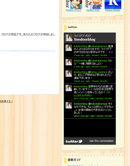Click livedoorblog username in the 世界中からの支援 tweet
The width and height of the screenshot is (130, 166).
pyautogui.click(x=81, y=86)
